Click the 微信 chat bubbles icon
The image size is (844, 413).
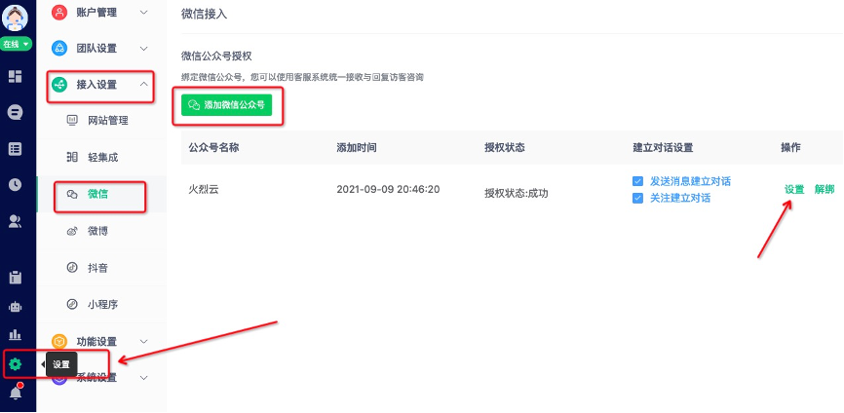(x=72, y=194)
